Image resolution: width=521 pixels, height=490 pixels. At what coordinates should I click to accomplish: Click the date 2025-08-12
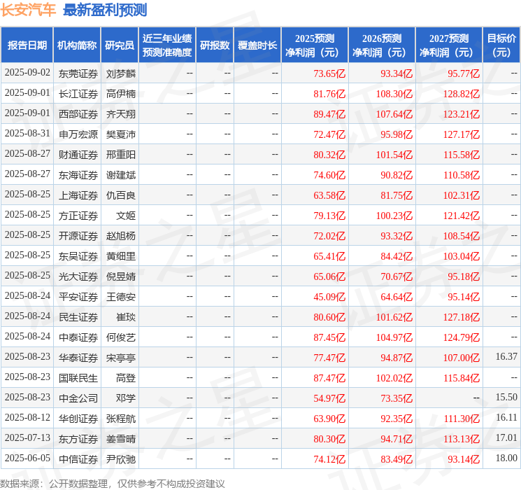27,417
